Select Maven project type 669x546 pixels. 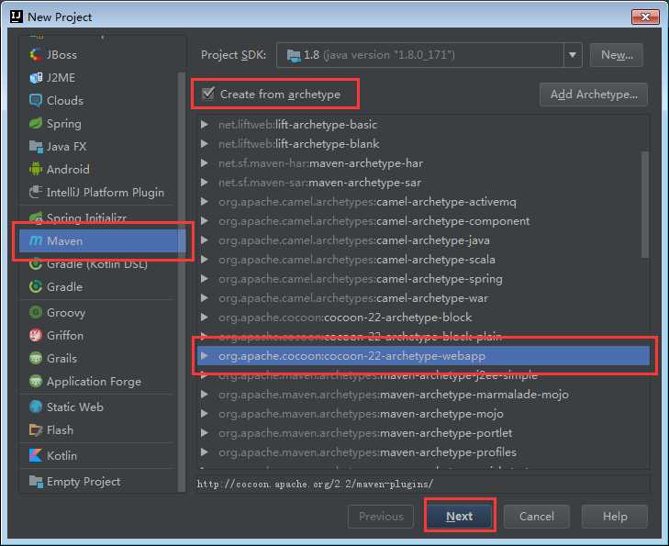pos(102,241)
